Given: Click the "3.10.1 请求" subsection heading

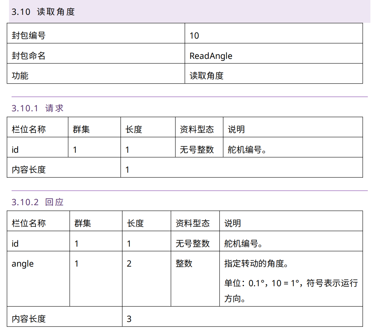Looking at the screenshot, I should click(38, 108).
